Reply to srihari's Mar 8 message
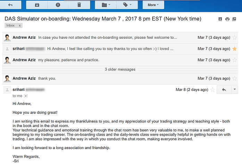Image resolution: width=242 pixels, height=166 pixels. click(x=224, y=90)
